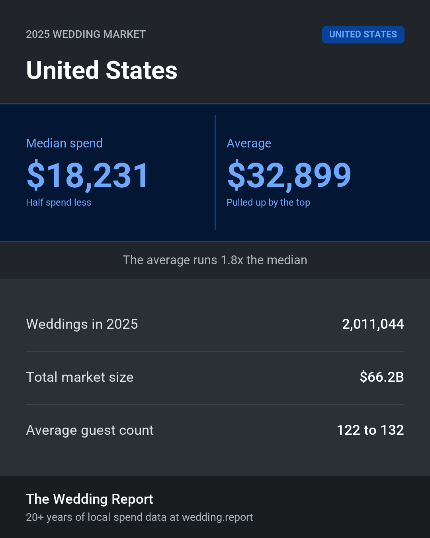Select the Weddings in 2025 row label

coord(82,324)
